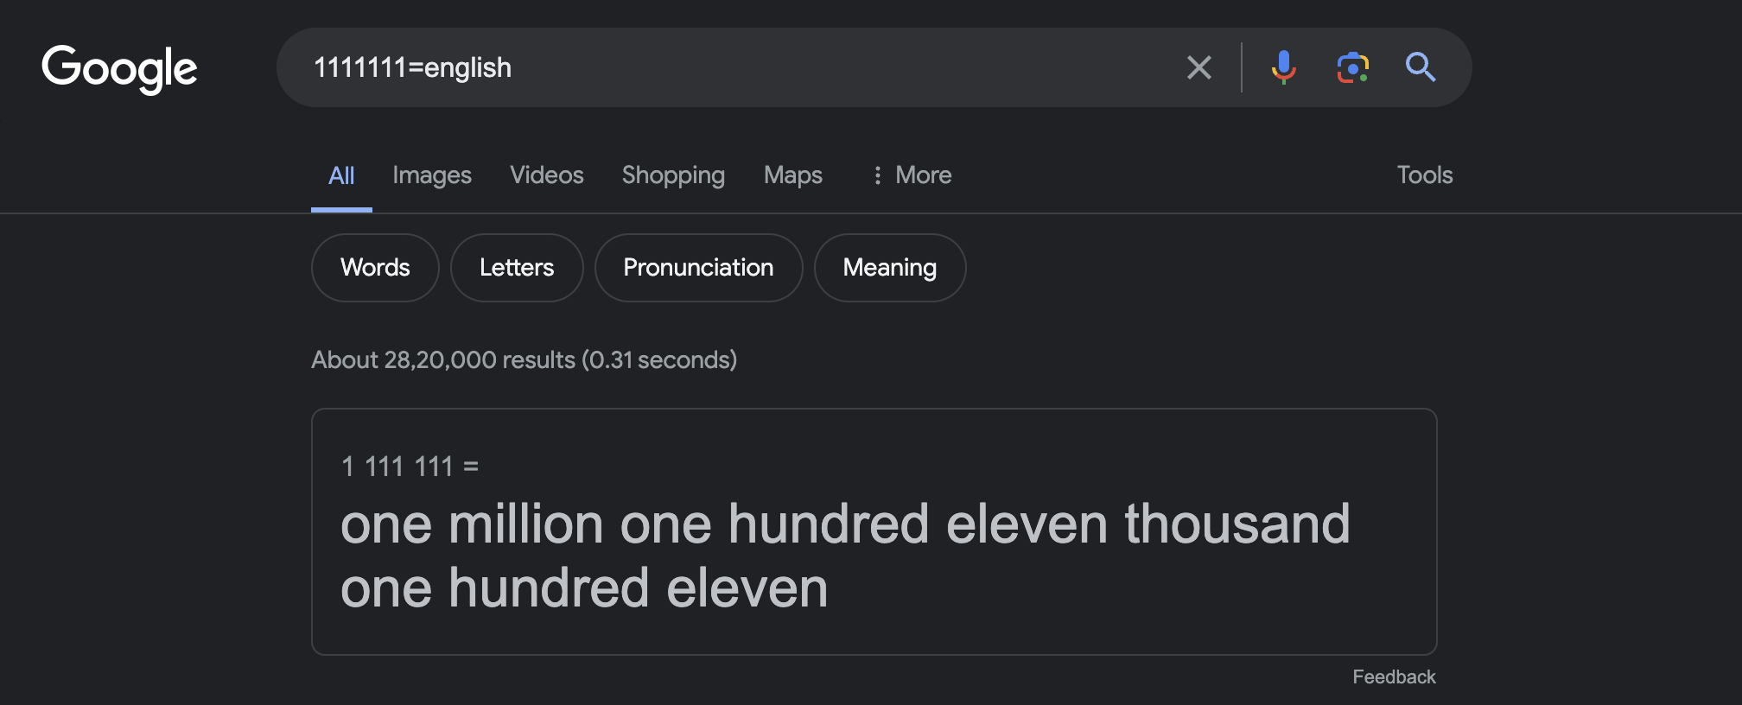Select the Letters filter chip
The height and width of the screenshot is (705, 1742).
[x=517, y=268]
